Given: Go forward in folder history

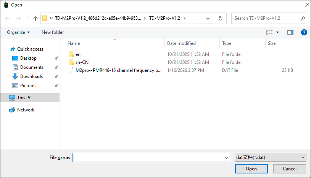Looking at the screenshot, I should pos(18,18).
